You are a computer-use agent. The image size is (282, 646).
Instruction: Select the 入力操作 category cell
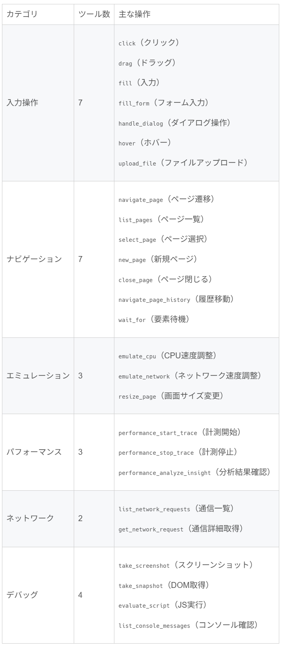[22, 103]
